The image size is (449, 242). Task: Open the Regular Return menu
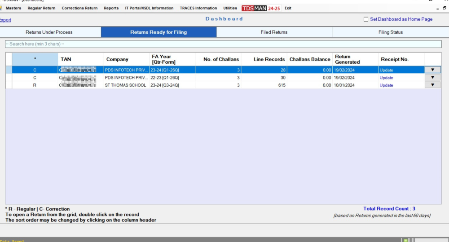pyautogui.click(x=41, y=8)
